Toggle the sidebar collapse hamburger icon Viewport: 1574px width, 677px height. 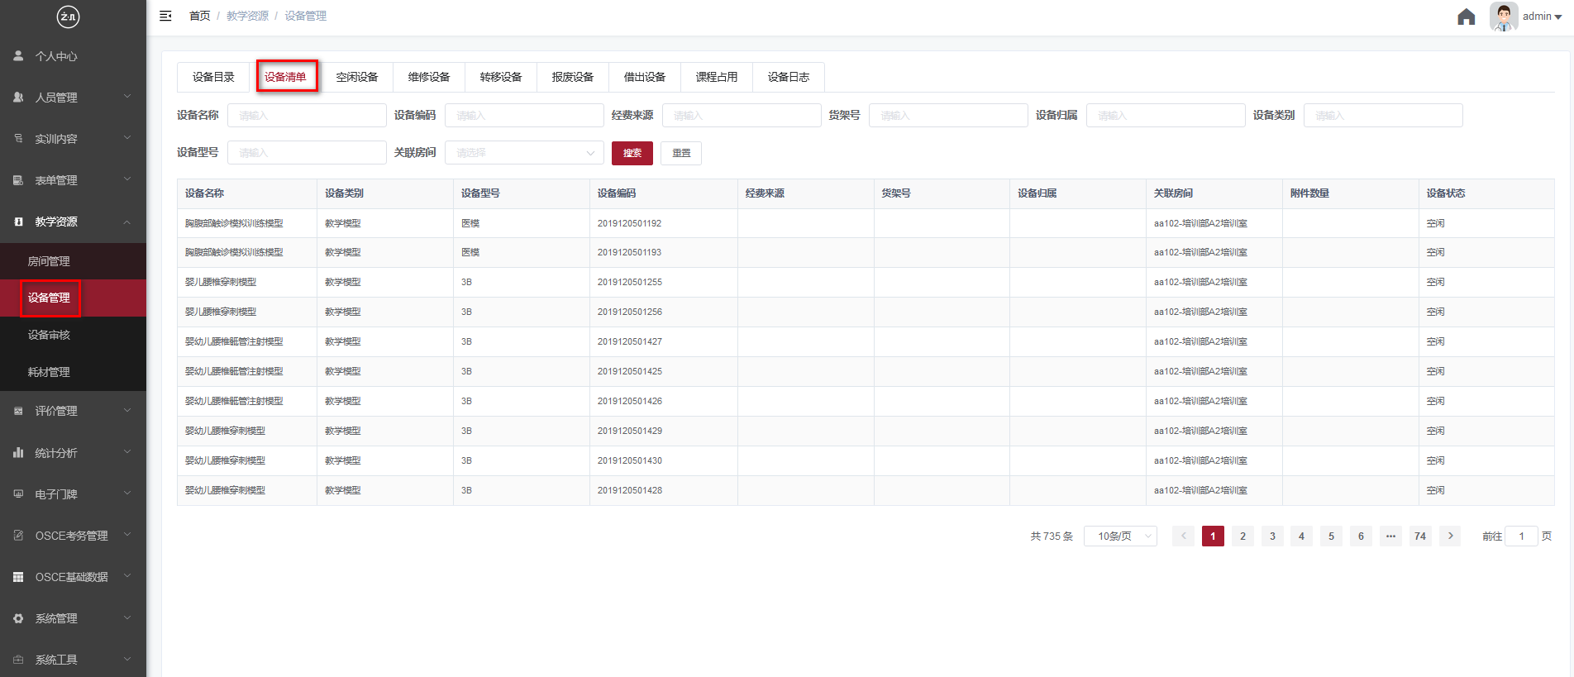[165, 16]
